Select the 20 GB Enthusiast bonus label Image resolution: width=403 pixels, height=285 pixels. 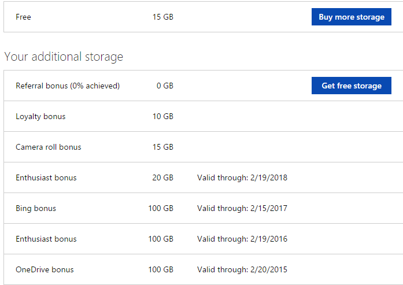[x=46, y=177]
